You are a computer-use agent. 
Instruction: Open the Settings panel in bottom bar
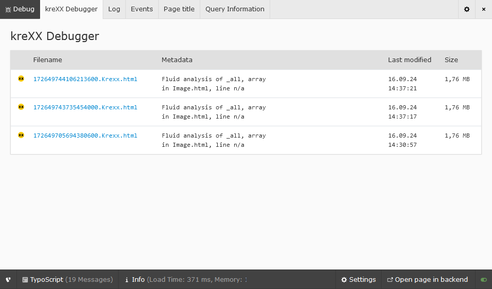[x=358, y=280]
